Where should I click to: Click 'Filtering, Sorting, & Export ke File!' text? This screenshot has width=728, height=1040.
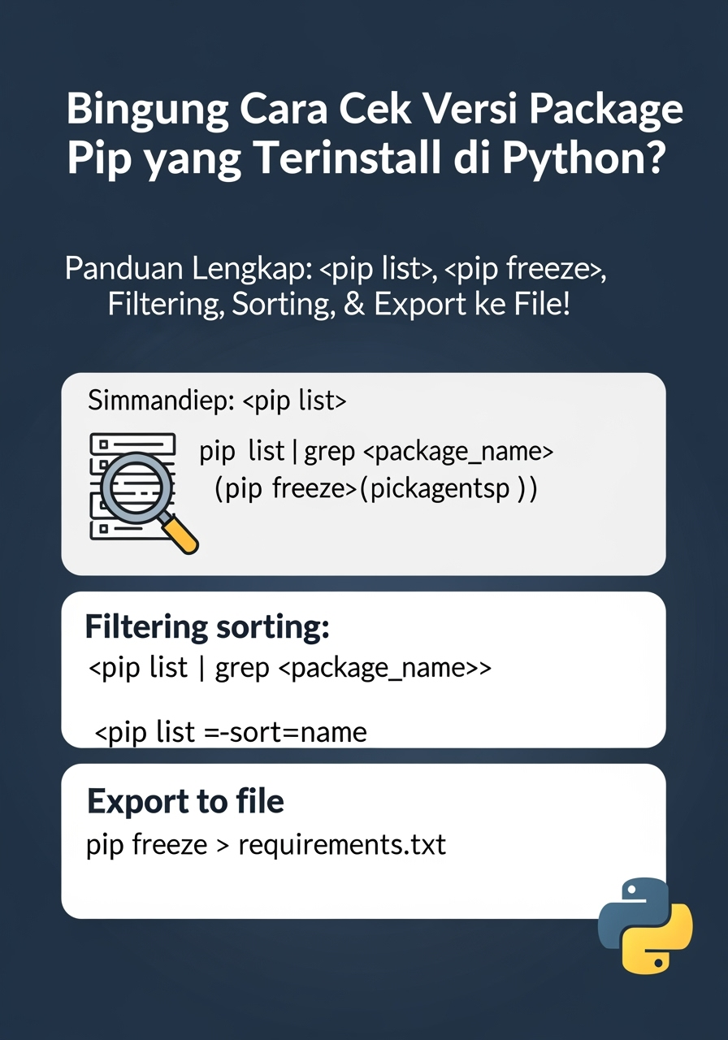click(x=339, y=305)
